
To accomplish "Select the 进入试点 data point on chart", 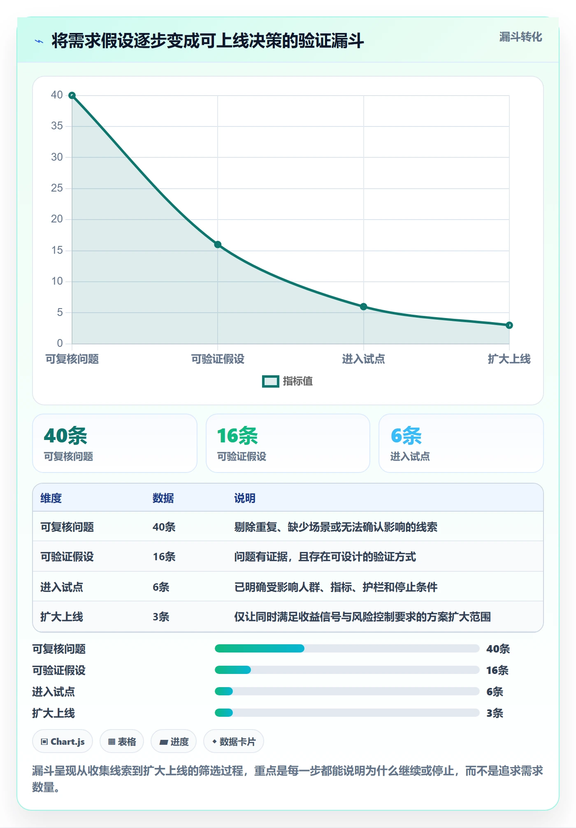I will click(364, 307).
